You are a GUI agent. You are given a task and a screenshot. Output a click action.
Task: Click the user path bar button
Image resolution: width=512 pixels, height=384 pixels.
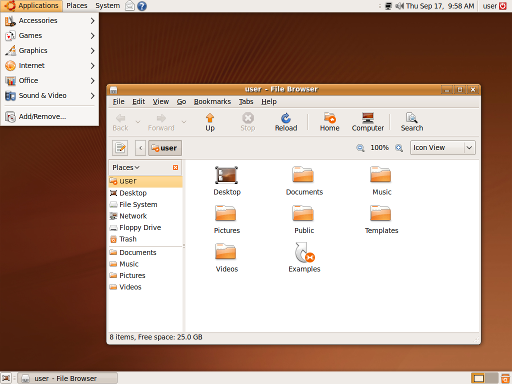point(165,148)
